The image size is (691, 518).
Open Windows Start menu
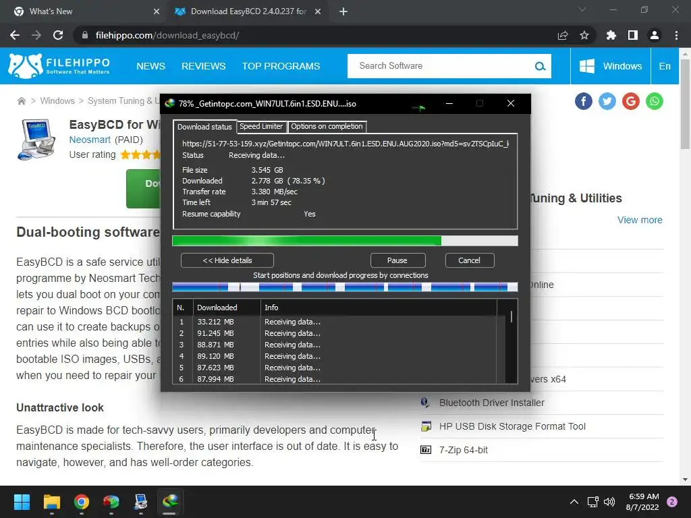click(x=22, y=502)
